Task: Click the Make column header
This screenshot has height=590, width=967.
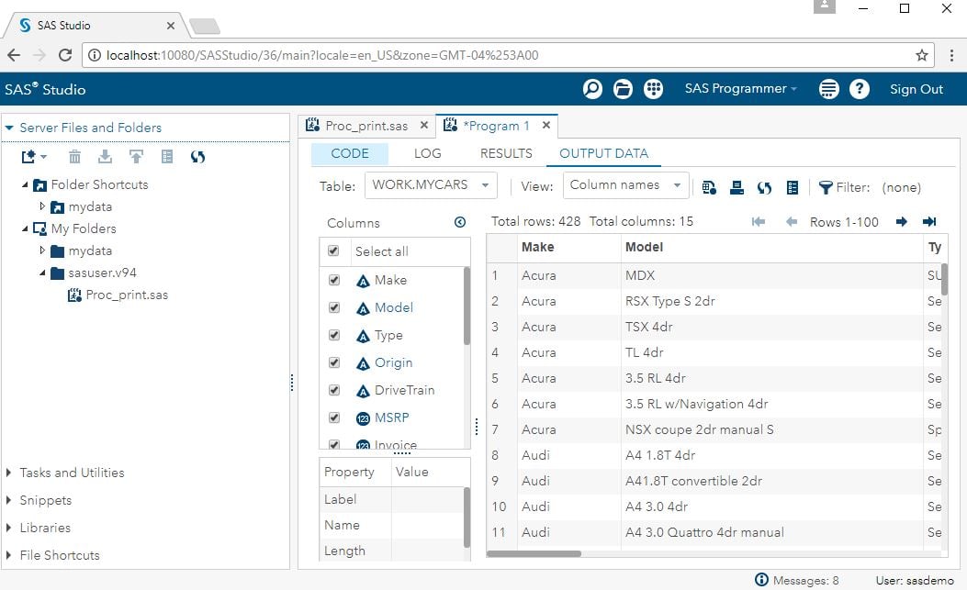Action: 568,247
